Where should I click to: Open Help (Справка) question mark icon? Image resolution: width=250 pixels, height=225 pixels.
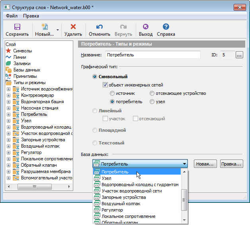point(166,27)
